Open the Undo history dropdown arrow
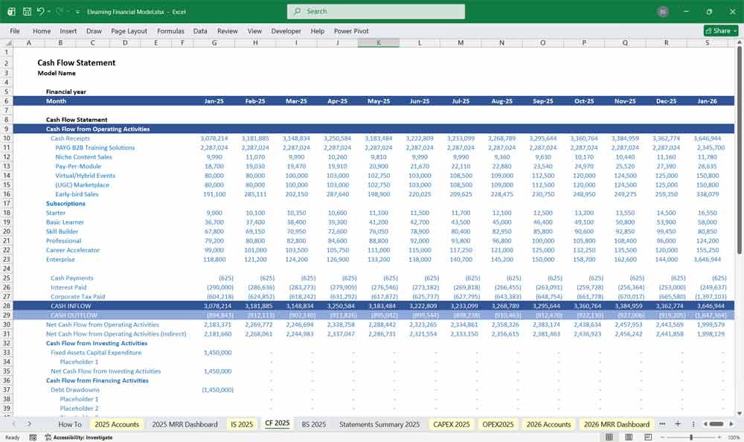Image resolution: width=744 pixels, height=442 pixels. tap(49, 10)
